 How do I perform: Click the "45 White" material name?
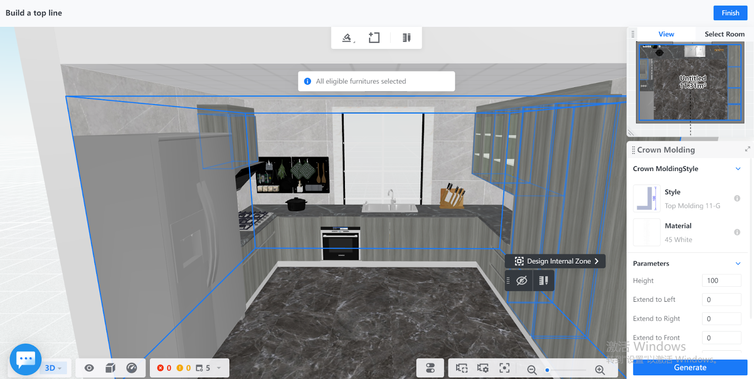coord(679,240)
